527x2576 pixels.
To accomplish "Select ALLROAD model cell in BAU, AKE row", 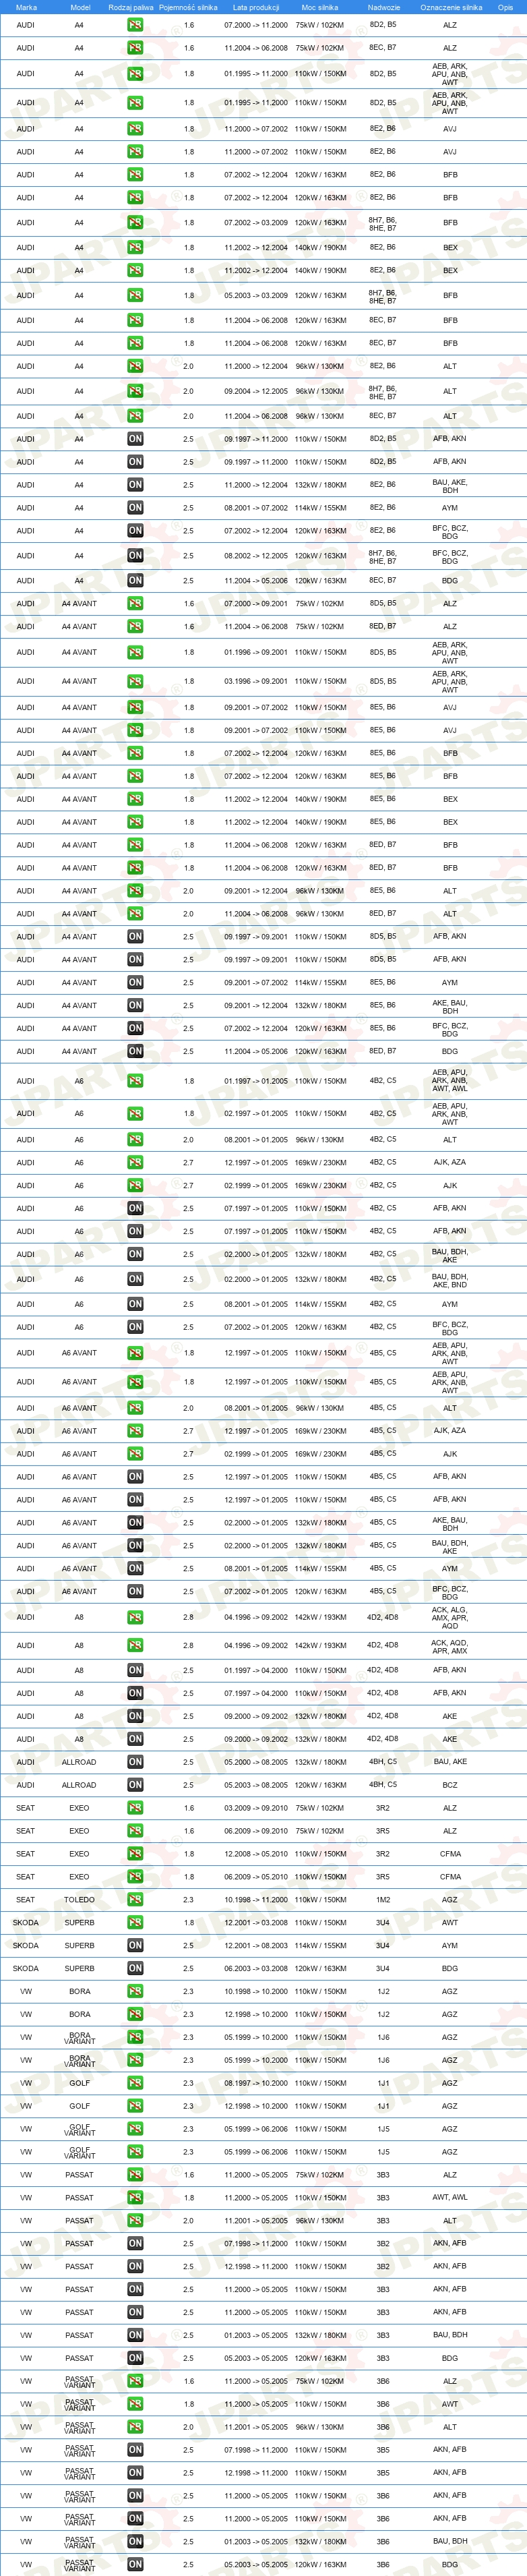I will (x=80, y=1762).
